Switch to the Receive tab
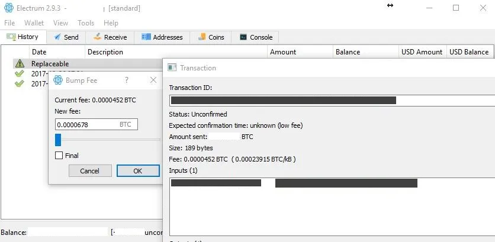This screenshot has width=495, height=242. pyautogui.click(x=110, y=37)
